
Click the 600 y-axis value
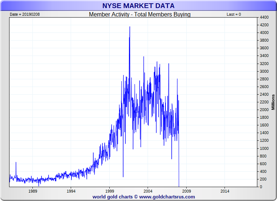click(x=263, y=164)
